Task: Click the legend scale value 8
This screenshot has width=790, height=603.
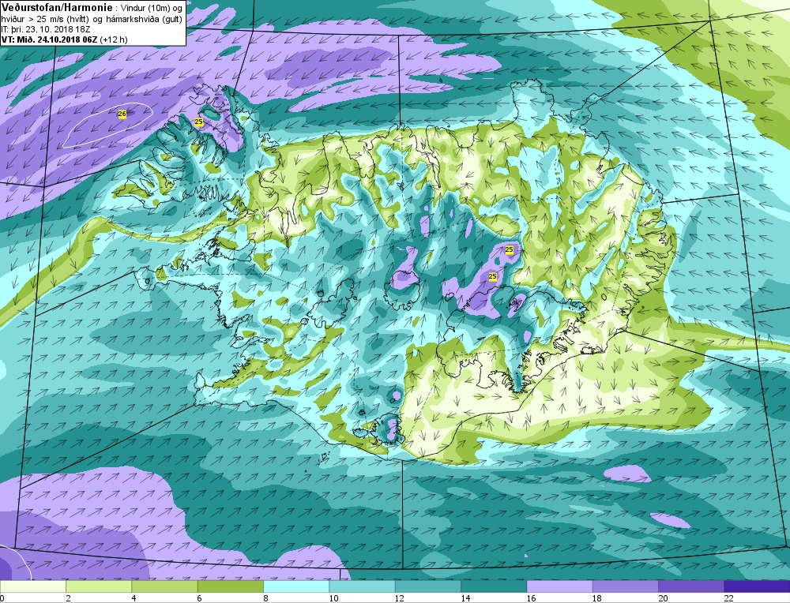Action: [265, 598]
